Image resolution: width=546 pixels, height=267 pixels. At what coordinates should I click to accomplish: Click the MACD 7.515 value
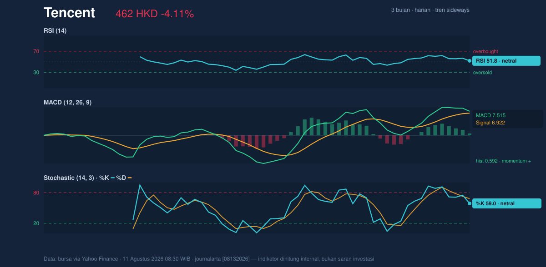[491, 115]
